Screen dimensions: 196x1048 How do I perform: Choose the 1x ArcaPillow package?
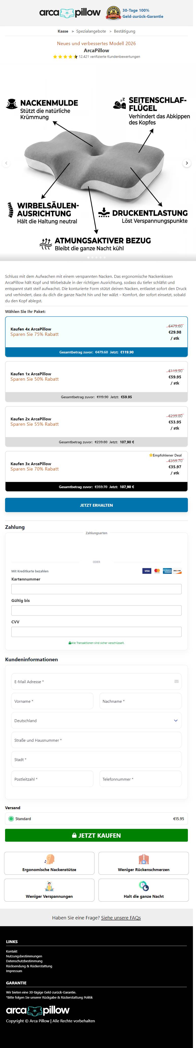(x=96, y=377)
